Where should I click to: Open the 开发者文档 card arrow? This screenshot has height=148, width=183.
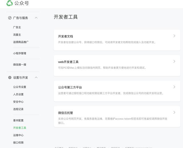(174, 36)
